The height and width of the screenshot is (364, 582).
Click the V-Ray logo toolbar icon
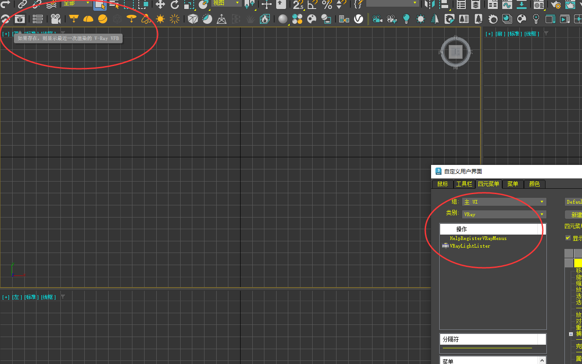(359, 19)
